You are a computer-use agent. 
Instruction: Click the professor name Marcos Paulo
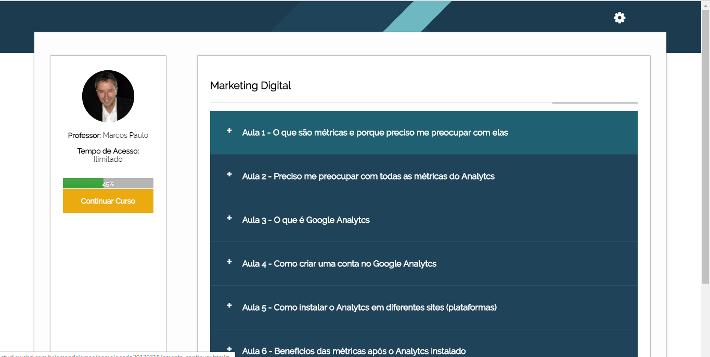(x=125, y=135)
